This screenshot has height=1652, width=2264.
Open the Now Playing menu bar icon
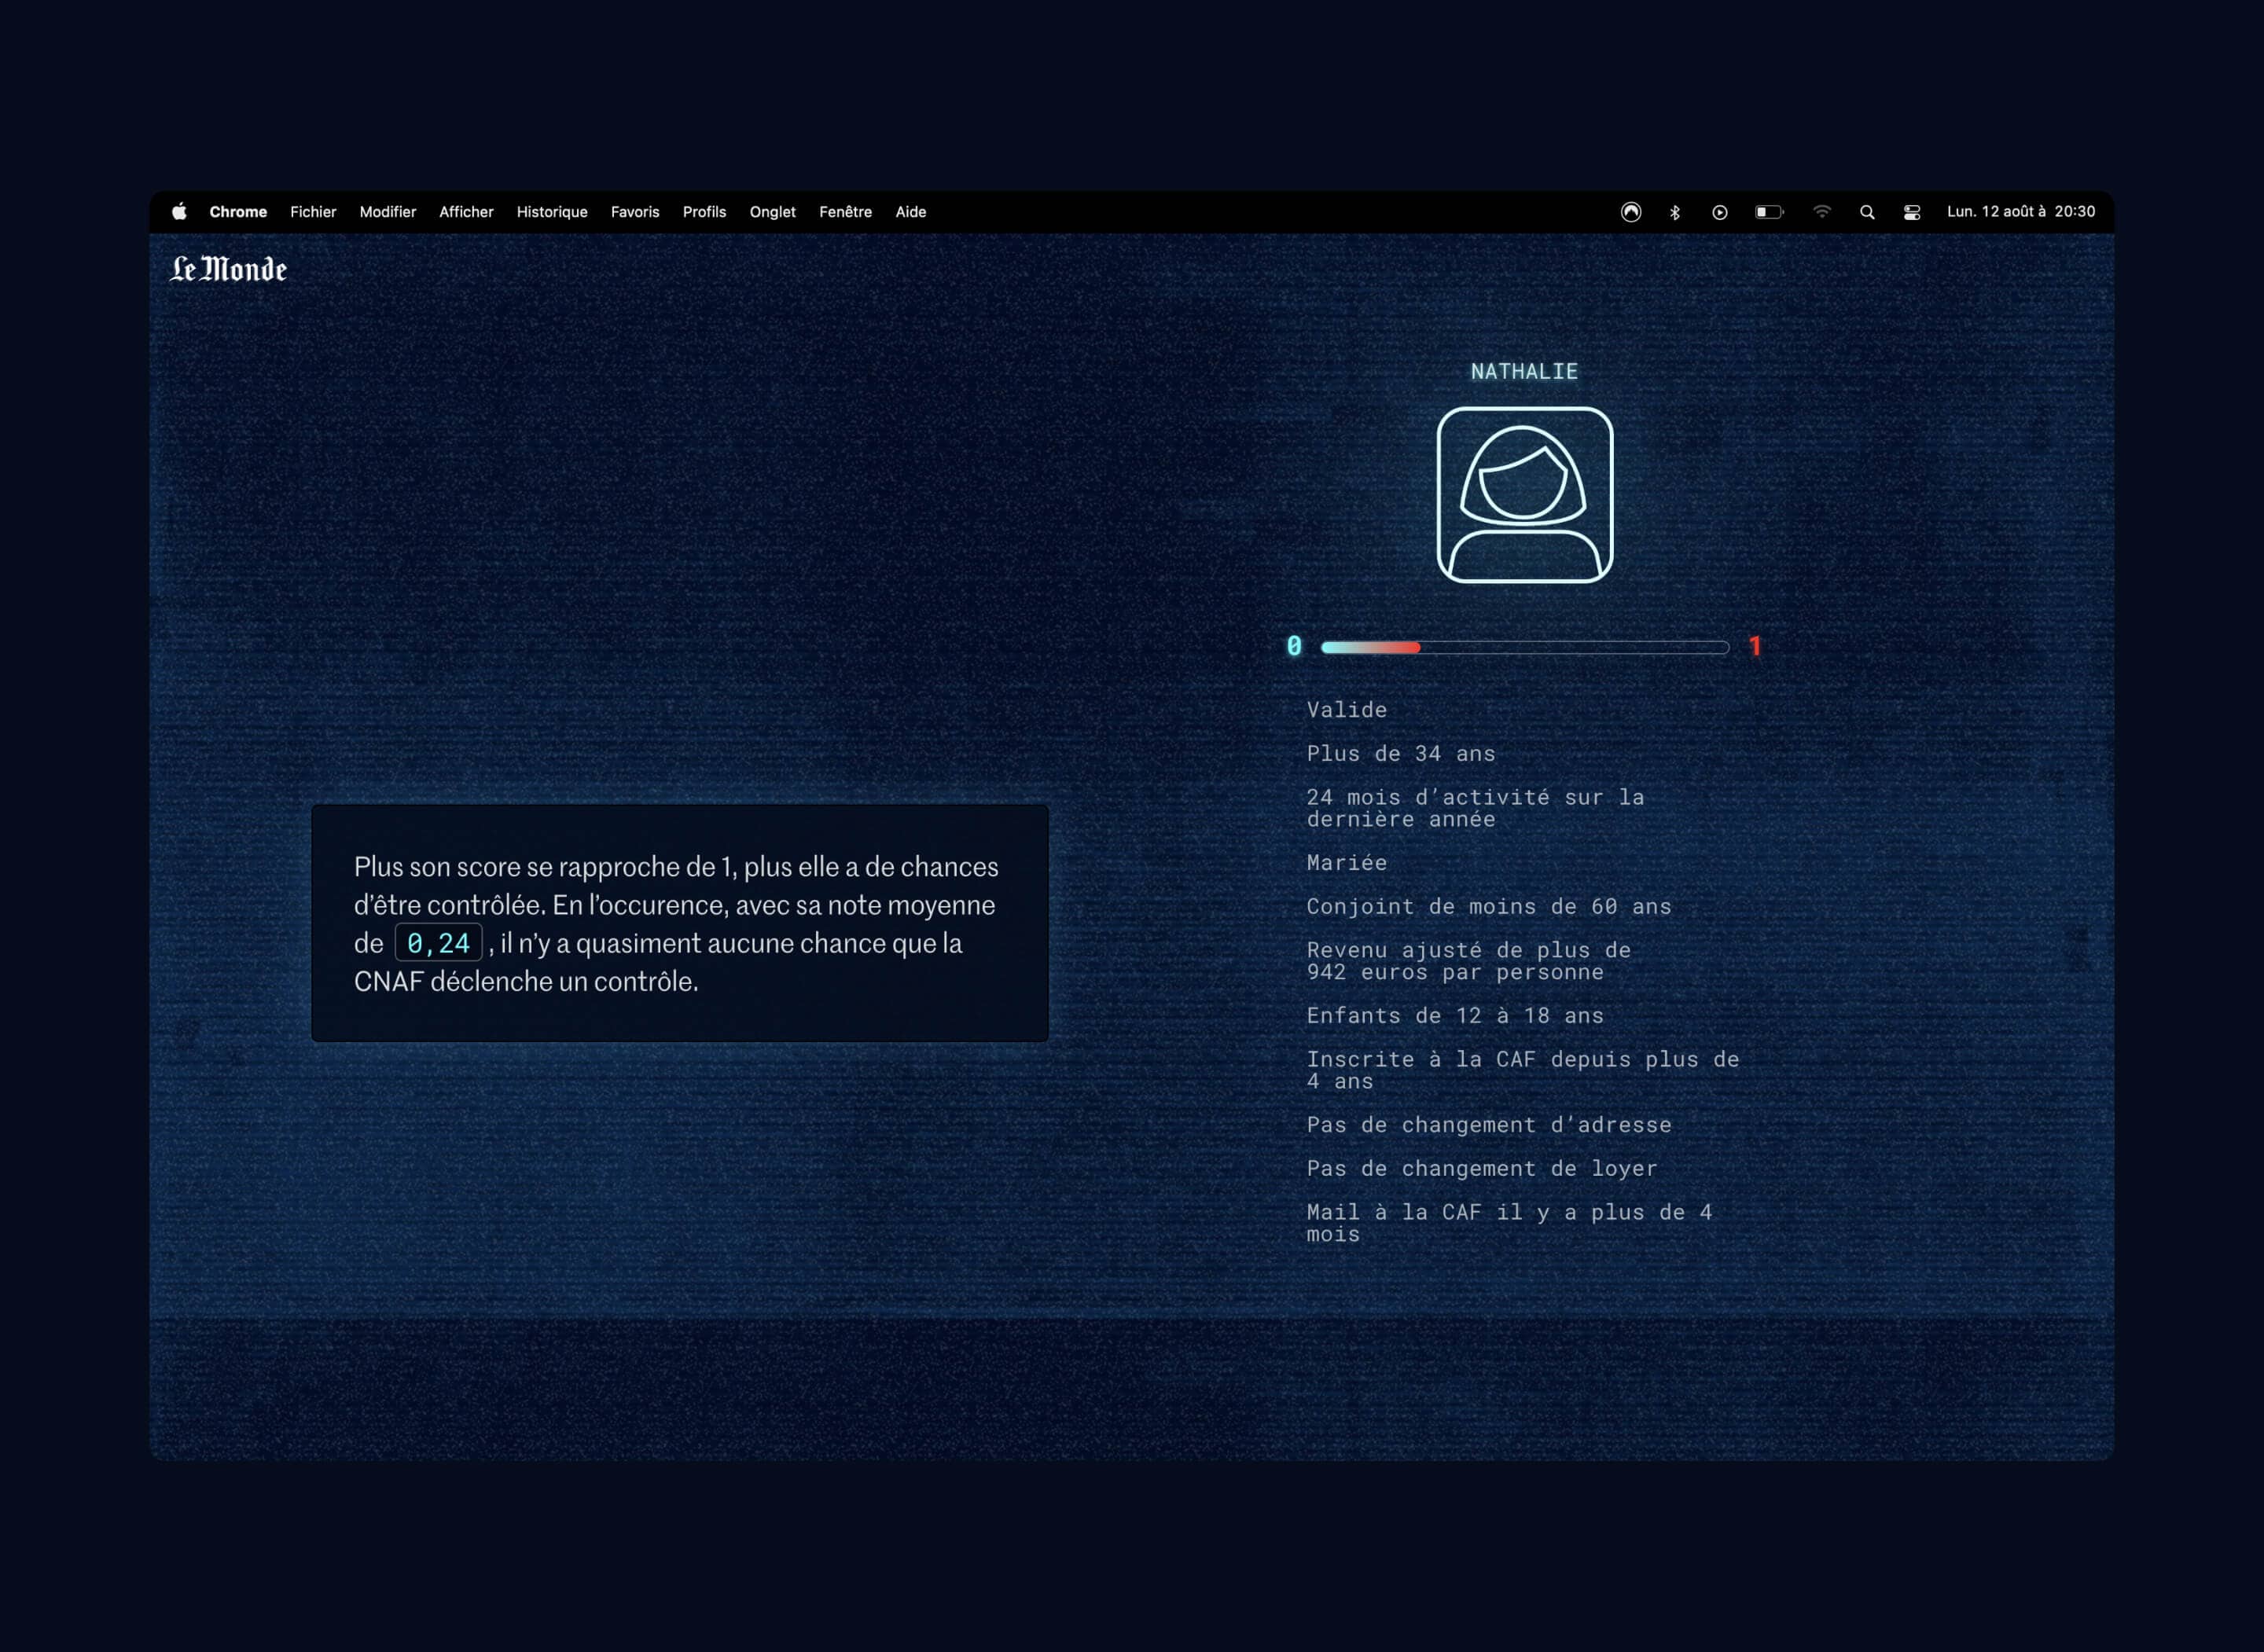coord(1720,212)
